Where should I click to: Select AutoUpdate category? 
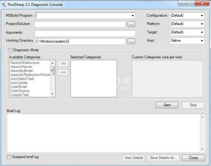pyautogui.click(x=19, y=83)
